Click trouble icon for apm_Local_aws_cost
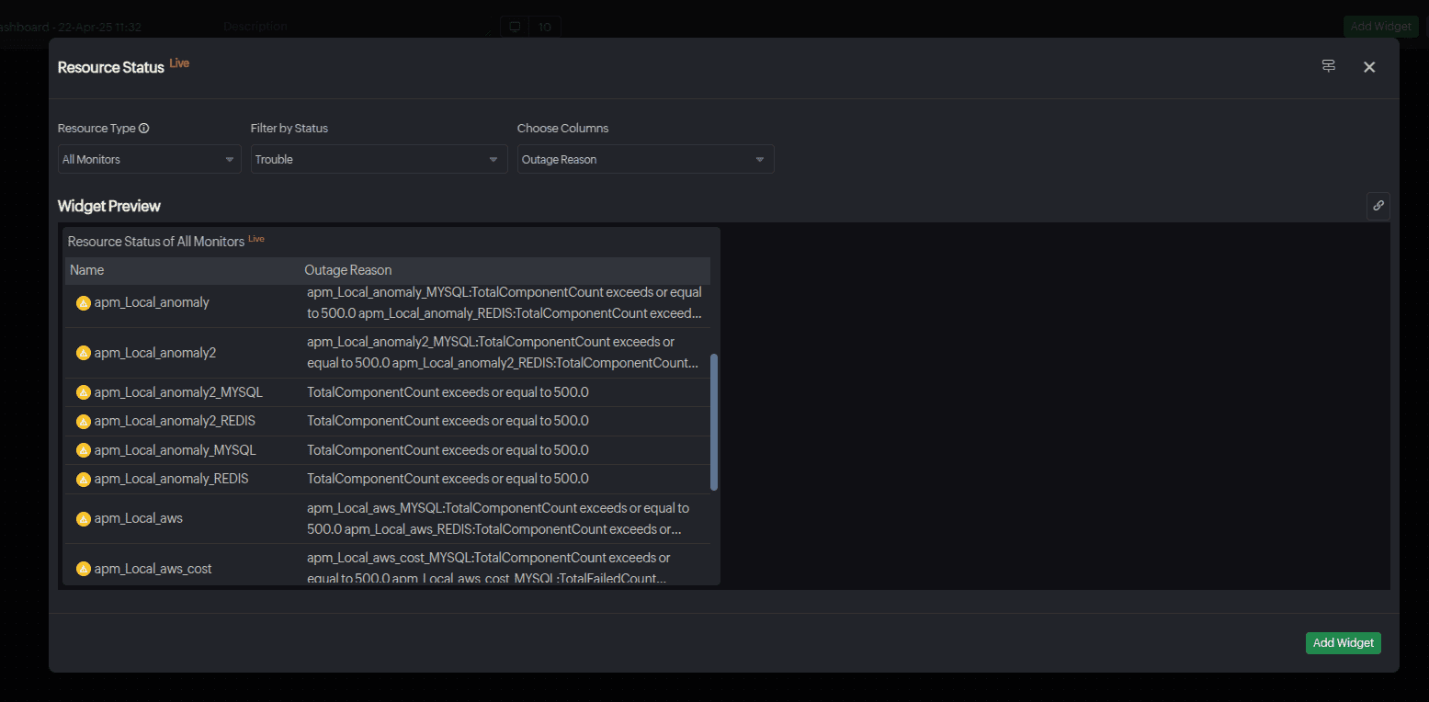Viewport: 1429px width, 702px height. pos(84,569)
